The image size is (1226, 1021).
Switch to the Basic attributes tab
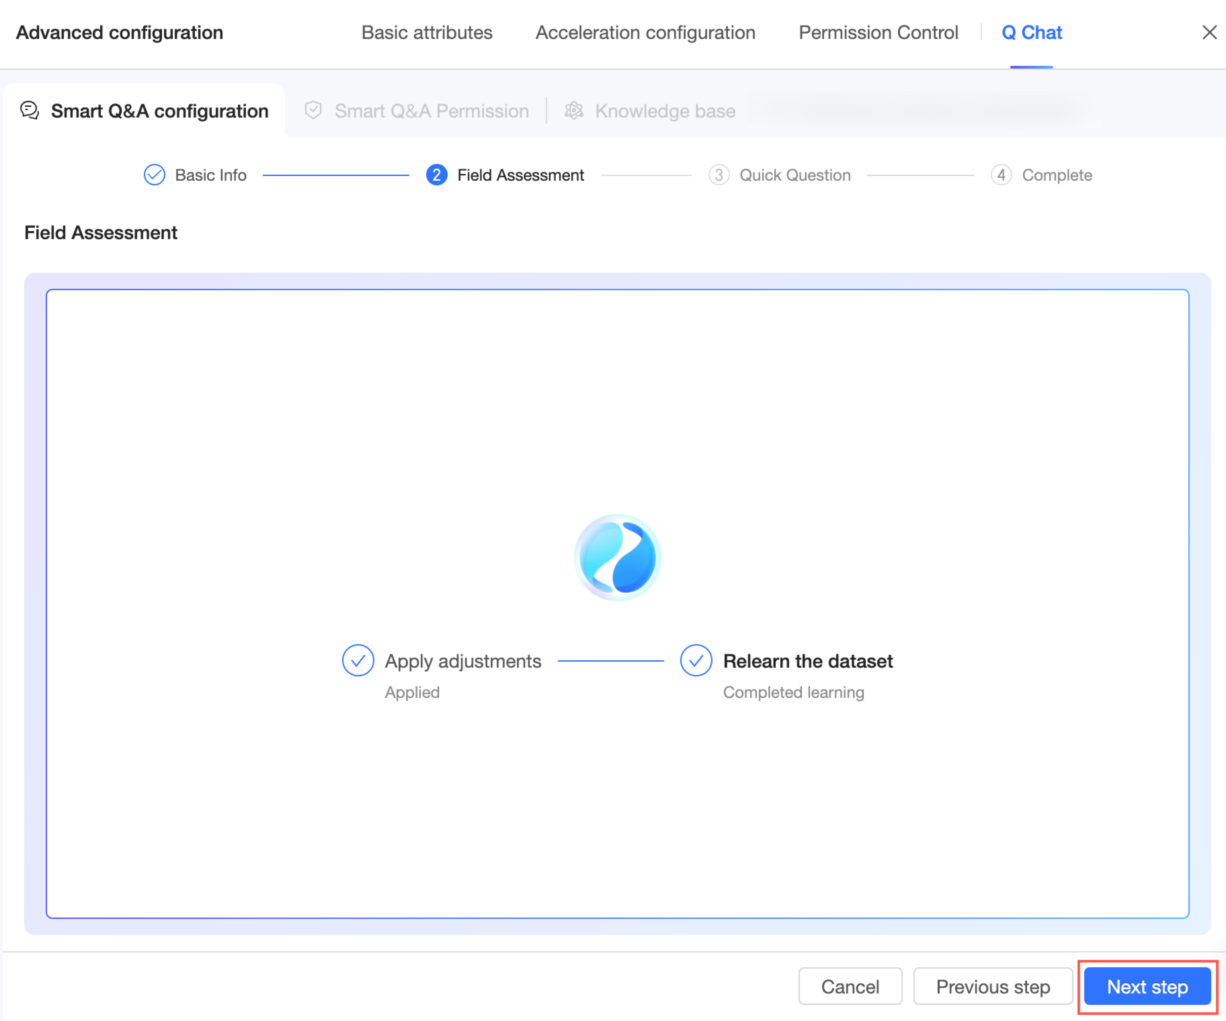click(427, 33)
